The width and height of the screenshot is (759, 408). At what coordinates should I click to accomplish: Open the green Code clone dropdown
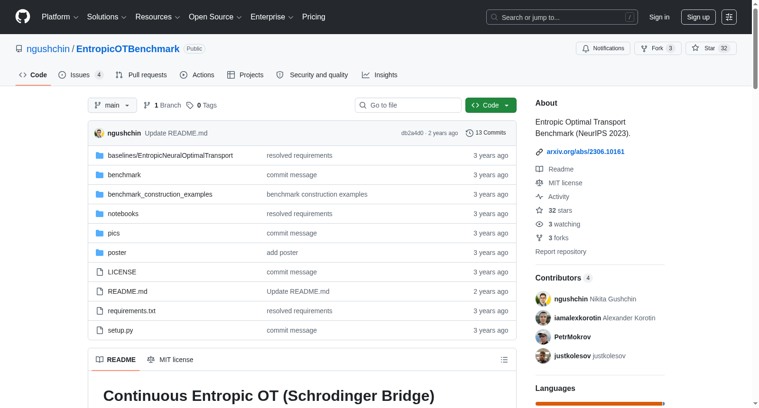(x=491, y=105)
